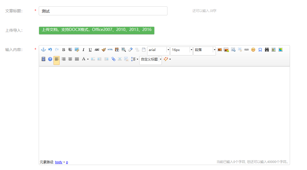Attach a file using the paperclip icon
This screenshot has width=307, height=170.
[113, 59]
